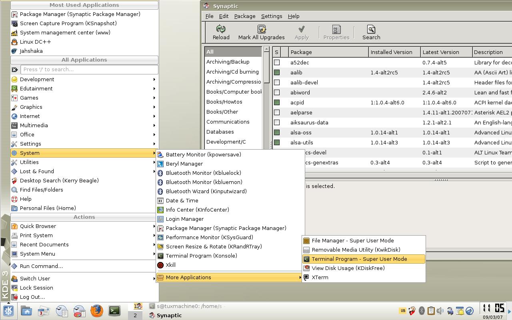Click the bell reminder tray icon

(x=460, y=311)
